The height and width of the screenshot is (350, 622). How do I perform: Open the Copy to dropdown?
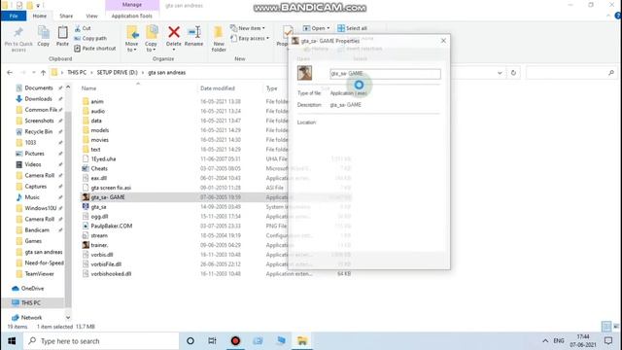click(x=152, y=39)
